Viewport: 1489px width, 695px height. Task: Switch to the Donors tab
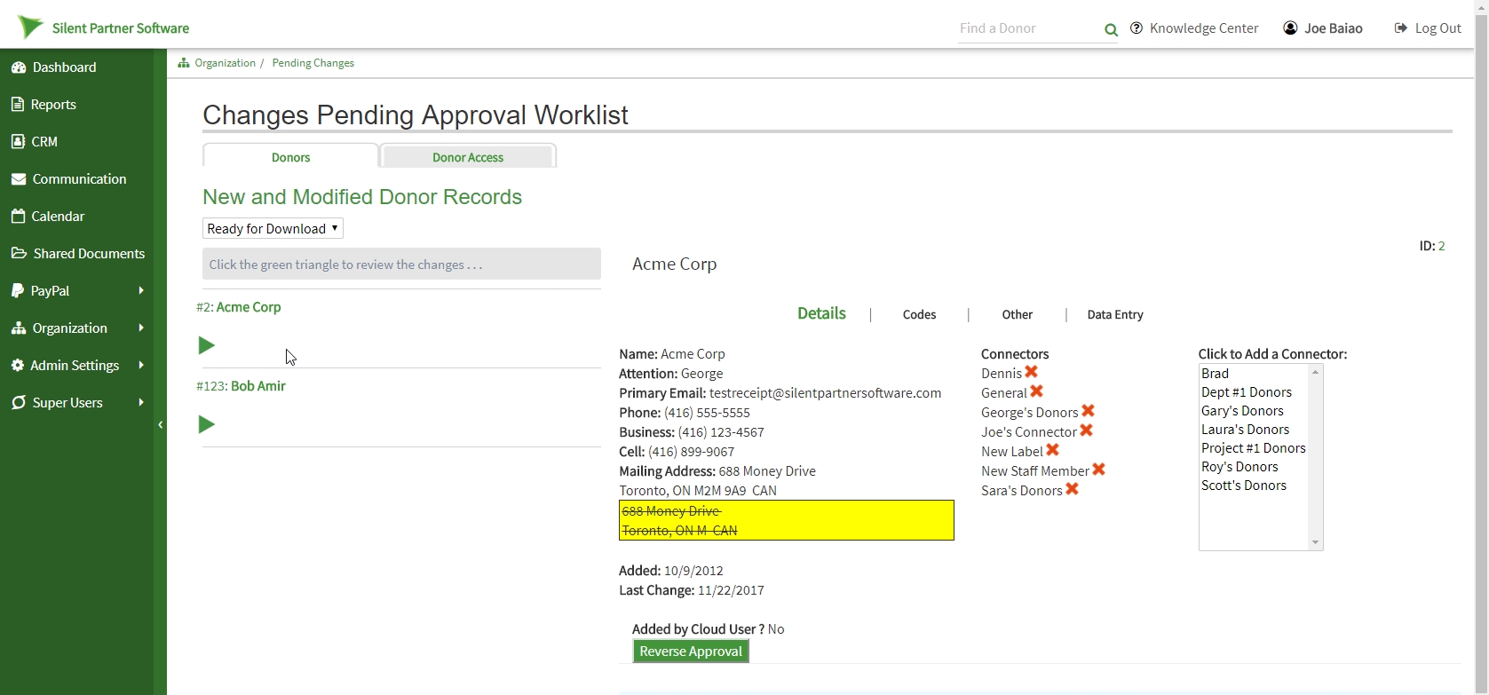pos(290,156)
